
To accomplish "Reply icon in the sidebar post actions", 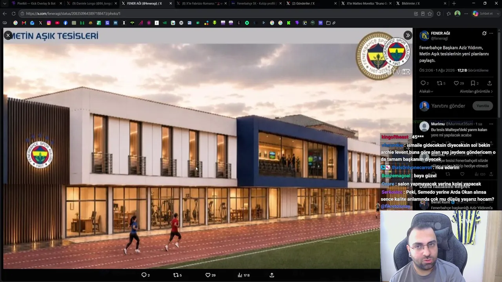I will (x=423, y=83).
